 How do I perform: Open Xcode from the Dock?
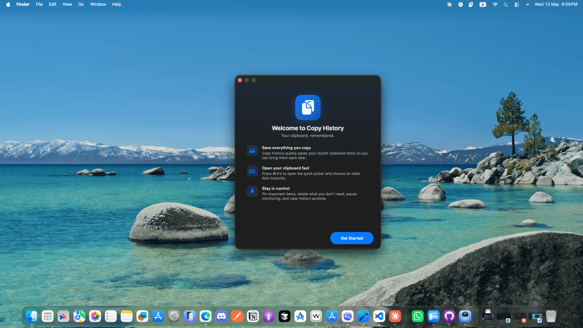coord(363,316)
